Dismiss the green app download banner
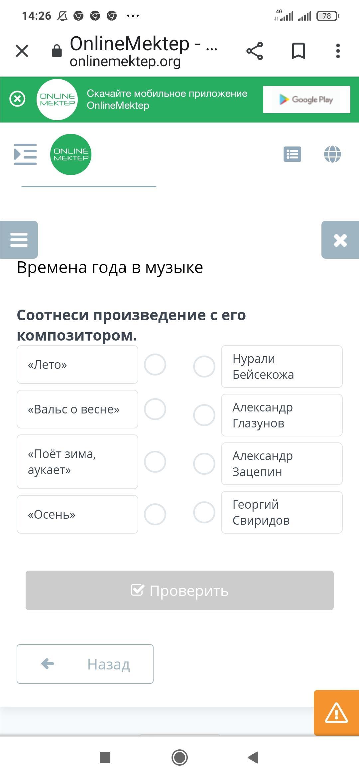The image size is (359, 779). pos(17,99)
